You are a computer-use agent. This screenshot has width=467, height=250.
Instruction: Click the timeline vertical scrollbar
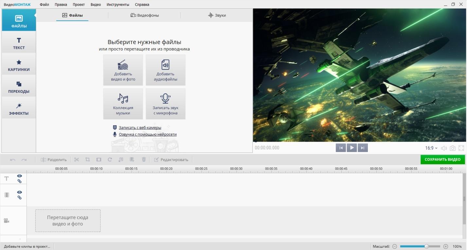tap(464, 199)
